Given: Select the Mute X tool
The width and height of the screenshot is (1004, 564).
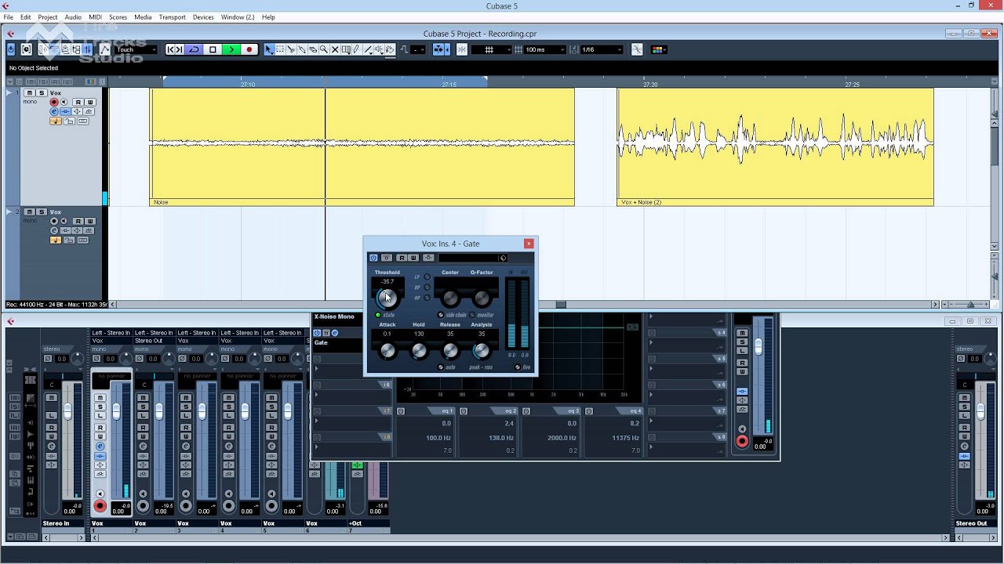Looking at the screenshot, I should tap(335, 49).
